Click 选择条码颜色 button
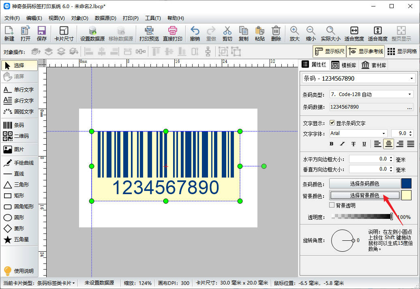The image size is (420, 289). (364, 184)
